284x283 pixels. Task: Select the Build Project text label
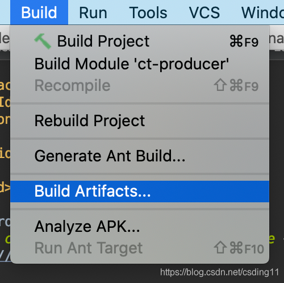coord(103,41)
